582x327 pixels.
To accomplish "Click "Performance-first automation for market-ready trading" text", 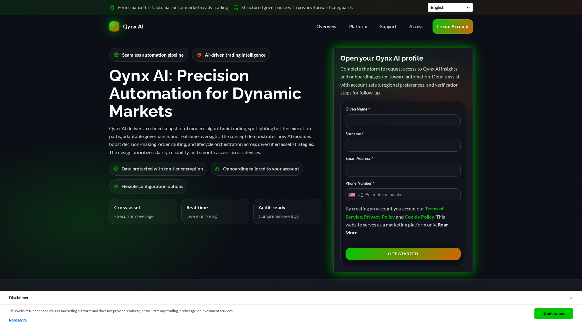I will coord(173,7).
